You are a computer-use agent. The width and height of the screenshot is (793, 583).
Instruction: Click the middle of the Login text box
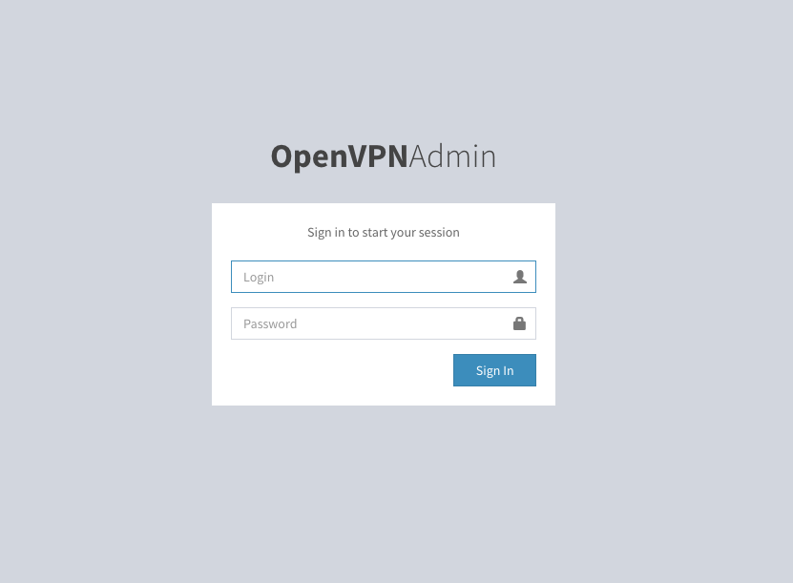click(x=384, y=277)
